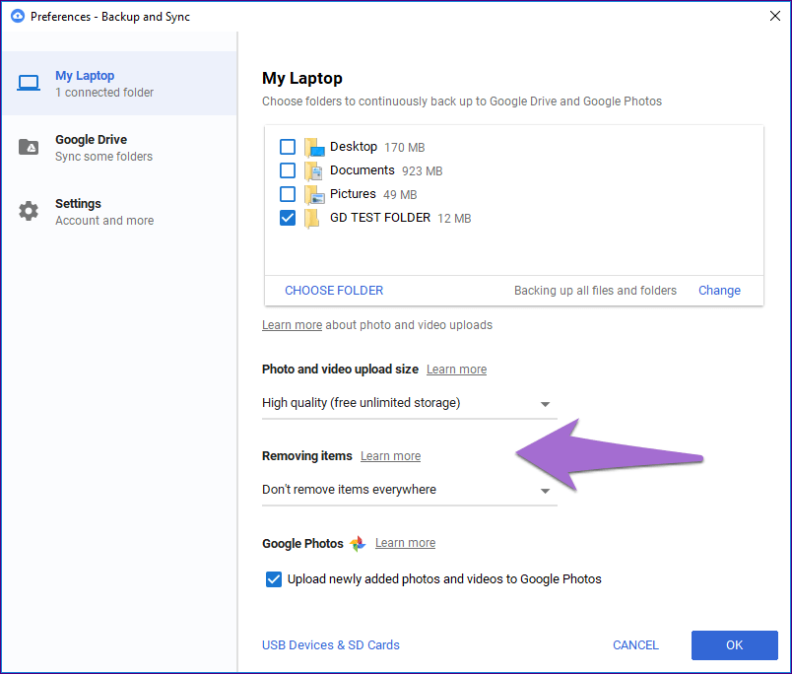The height and width of the screenshot is (674, 792).
Task: Check the Documents folder checkbox
Action: (288, 170)
